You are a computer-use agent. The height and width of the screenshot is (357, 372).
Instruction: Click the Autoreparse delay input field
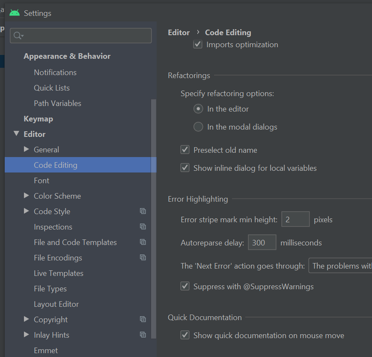click(x=262, y=243)
